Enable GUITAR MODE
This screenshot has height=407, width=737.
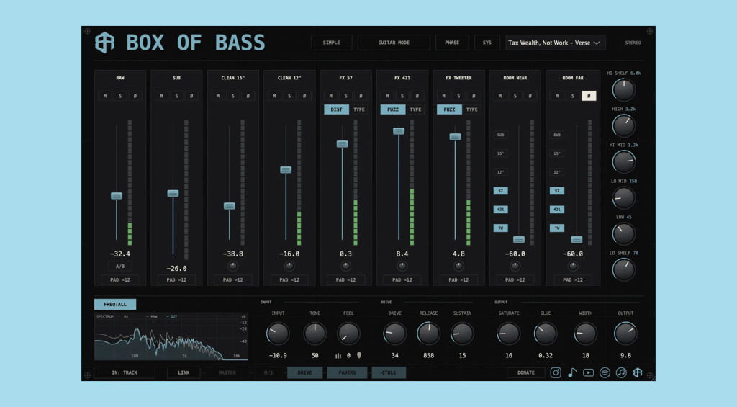pyautogui.click(x=394, y=43)
